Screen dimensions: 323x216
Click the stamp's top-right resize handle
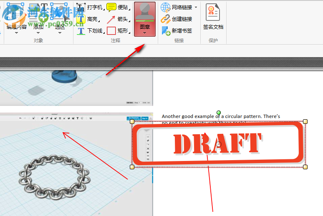[305, 121]
